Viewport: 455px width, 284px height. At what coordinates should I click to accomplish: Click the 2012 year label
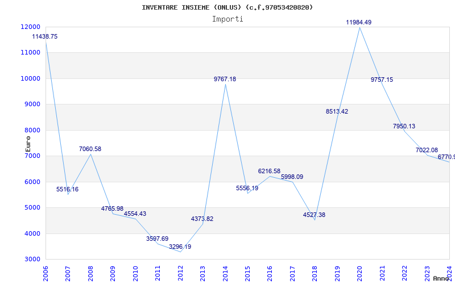point(180,273)
